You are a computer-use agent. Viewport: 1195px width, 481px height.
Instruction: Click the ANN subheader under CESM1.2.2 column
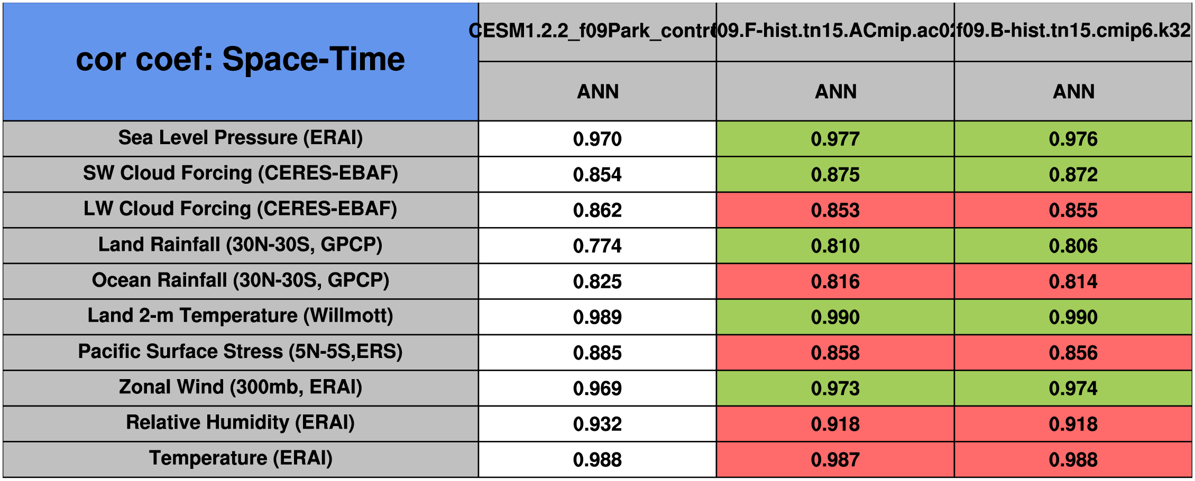click(x=597, y=91)
